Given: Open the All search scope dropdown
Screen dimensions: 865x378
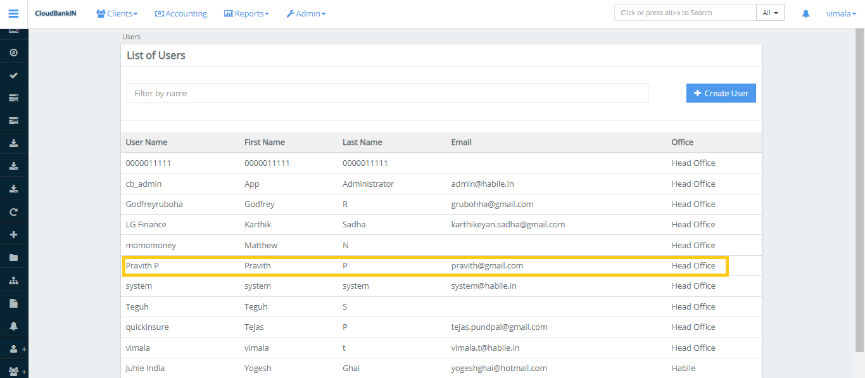Looking at the screenshot, I should point(770,12).
